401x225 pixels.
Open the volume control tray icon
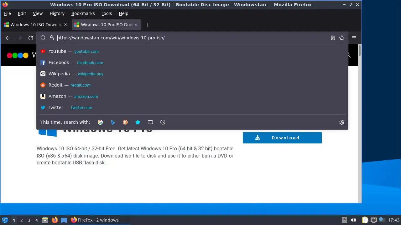353,220
